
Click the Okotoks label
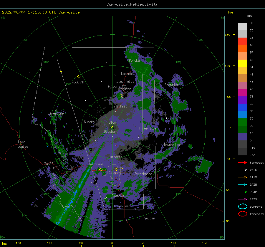[x=118, y=196]
